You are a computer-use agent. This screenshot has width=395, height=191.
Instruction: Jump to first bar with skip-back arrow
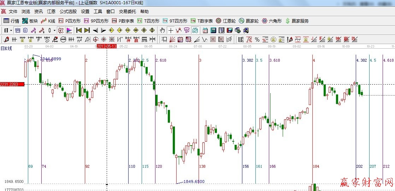pos(79,30)
